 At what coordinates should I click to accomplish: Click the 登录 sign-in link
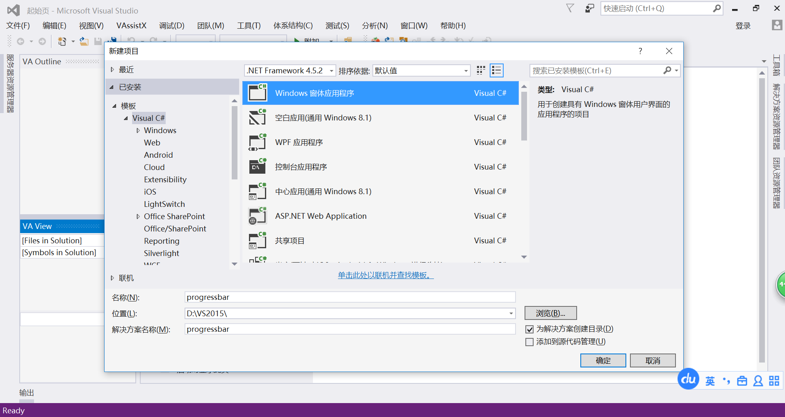(x=743, y=26)
